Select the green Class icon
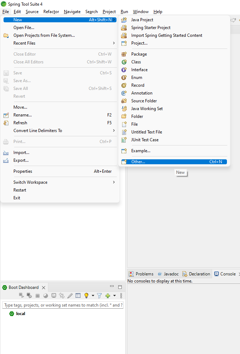 coord(124,62)
